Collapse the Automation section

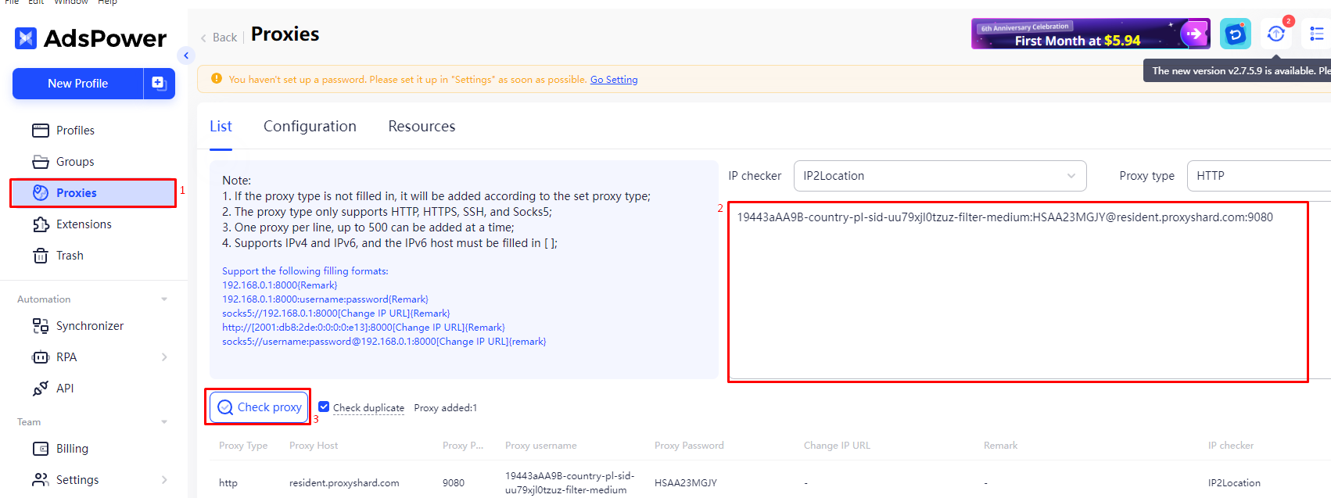(x=164, y=299)
